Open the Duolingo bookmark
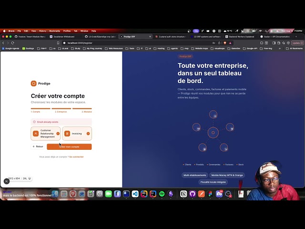This screenshot has height=229, width=305. tap(28, 49)
